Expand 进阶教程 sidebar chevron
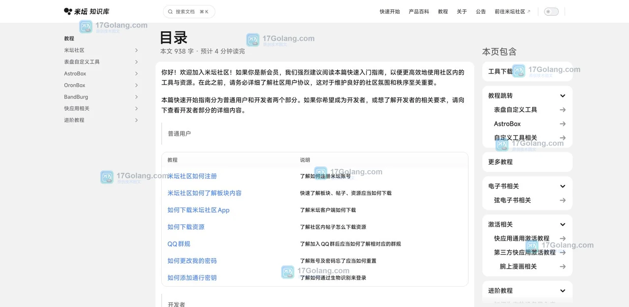This screenshot has height=307, width=629. click(137, 120)
